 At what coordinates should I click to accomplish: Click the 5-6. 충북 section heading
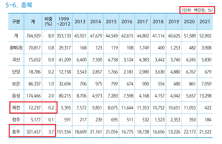(x=19, y=5)
